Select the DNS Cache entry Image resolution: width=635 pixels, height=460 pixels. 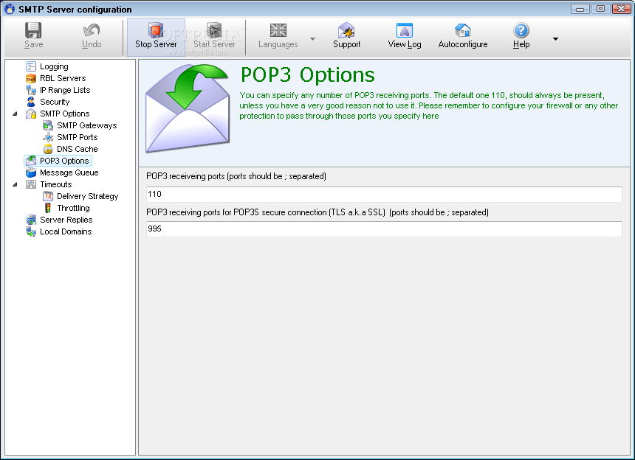coord(78,149)
